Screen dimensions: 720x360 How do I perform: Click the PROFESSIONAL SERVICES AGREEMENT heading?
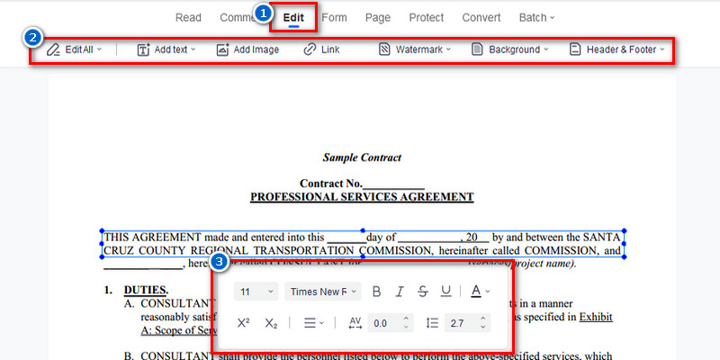[362, 197]
